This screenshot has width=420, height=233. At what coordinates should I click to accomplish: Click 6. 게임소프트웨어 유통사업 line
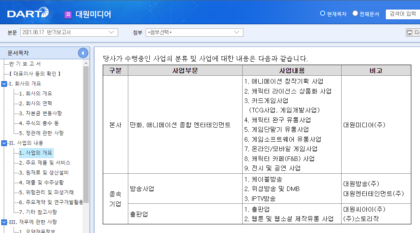[x=283, y=139]
